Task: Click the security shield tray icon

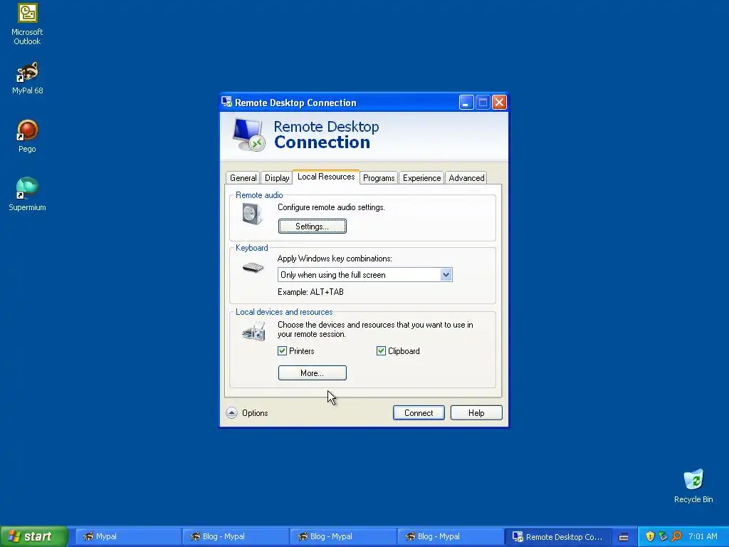Action: [x=650, y=536]
